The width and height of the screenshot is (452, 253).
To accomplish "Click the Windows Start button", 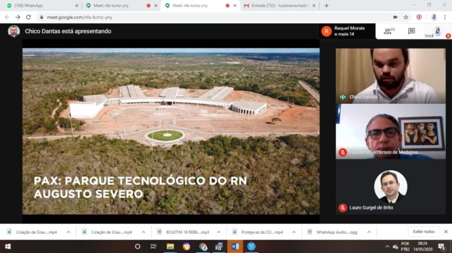I will 8,247.
